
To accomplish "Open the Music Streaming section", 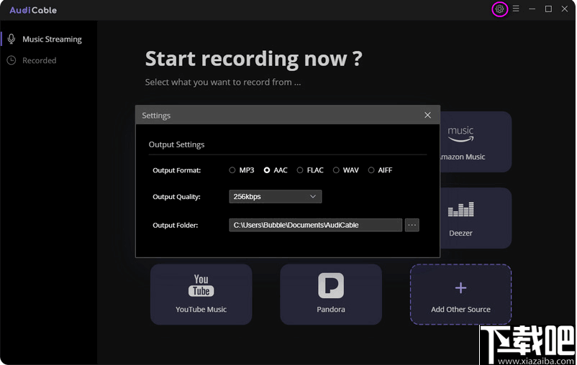I will tap(49, 39).
